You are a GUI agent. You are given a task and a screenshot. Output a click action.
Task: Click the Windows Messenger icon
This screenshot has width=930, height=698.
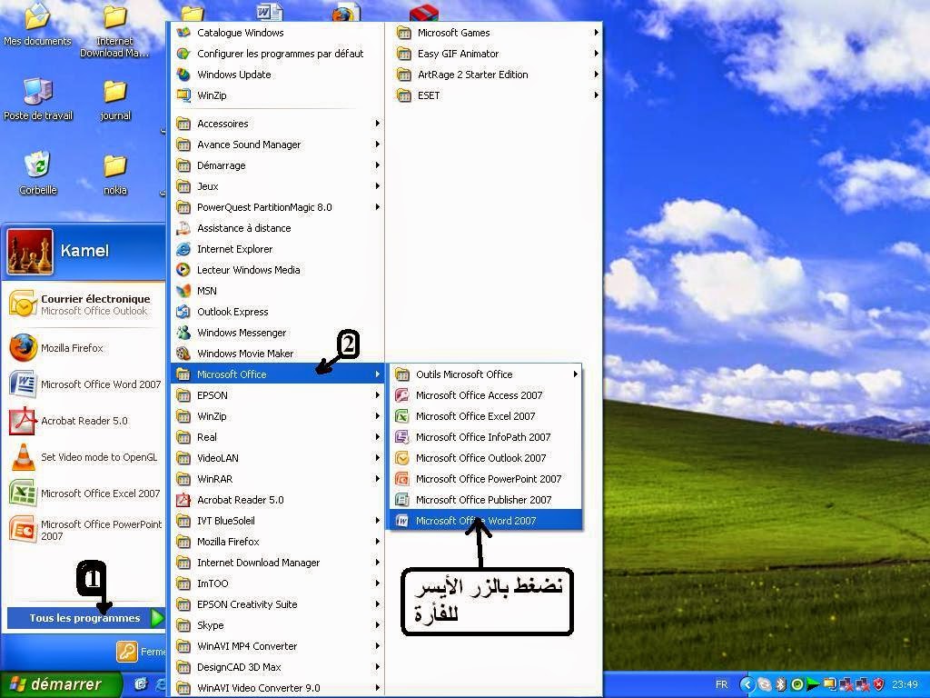point(183,333)
